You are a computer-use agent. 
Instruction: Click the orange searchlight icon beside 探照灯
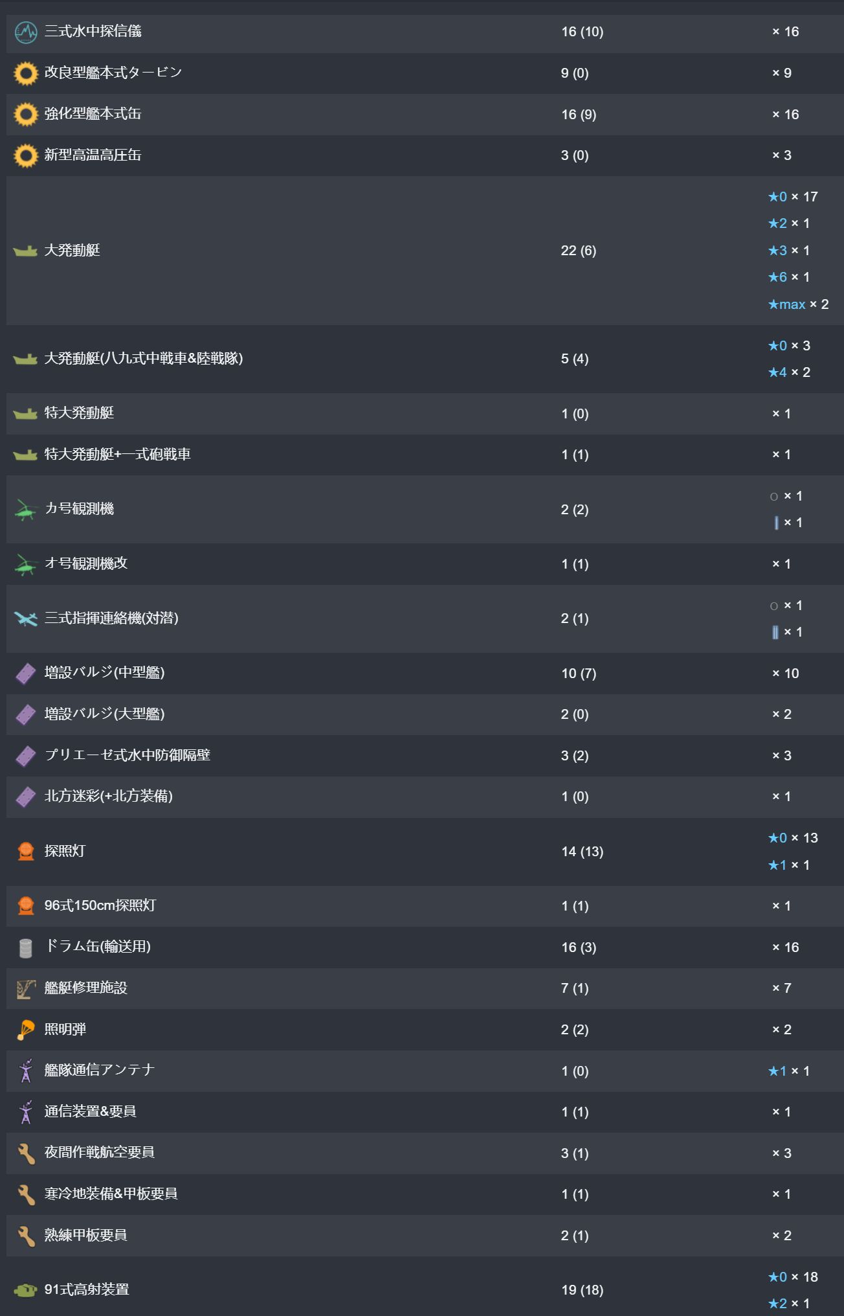point(26,852)
